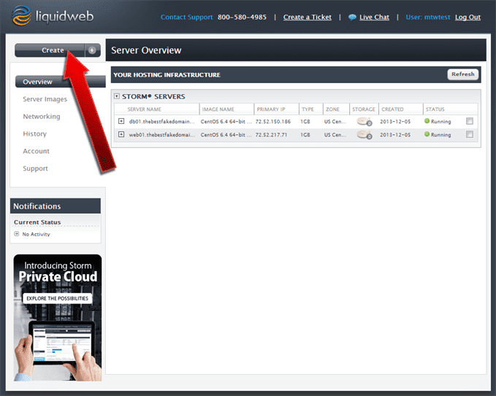Image resolution: width=496 pixels, height=396 pixels.
Task: Sort by Type column header
Action: [x=308, y=109]
